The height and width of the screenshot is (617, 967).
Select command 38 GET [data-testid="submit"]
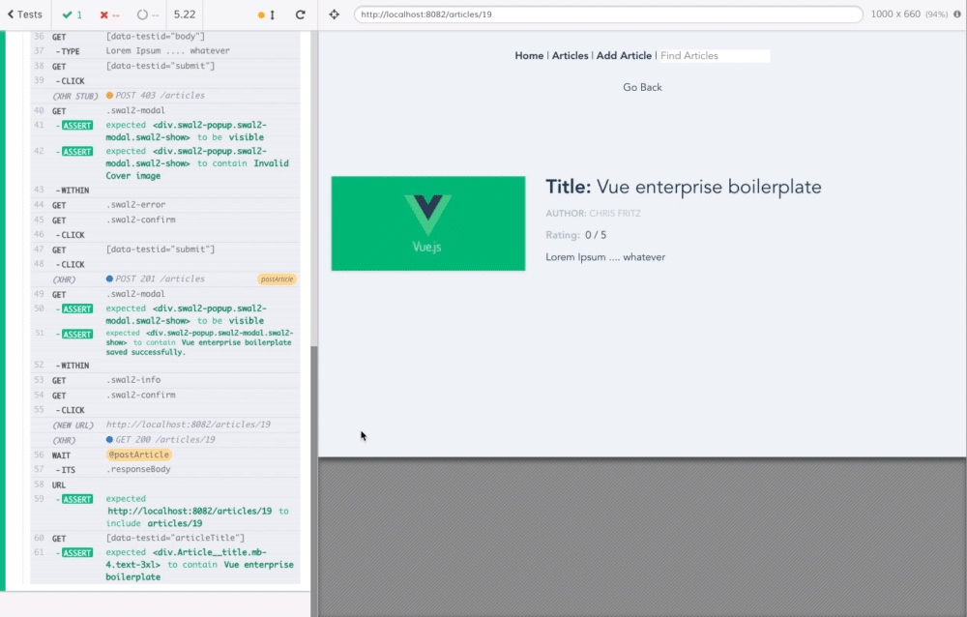click(x=165, y=66)
